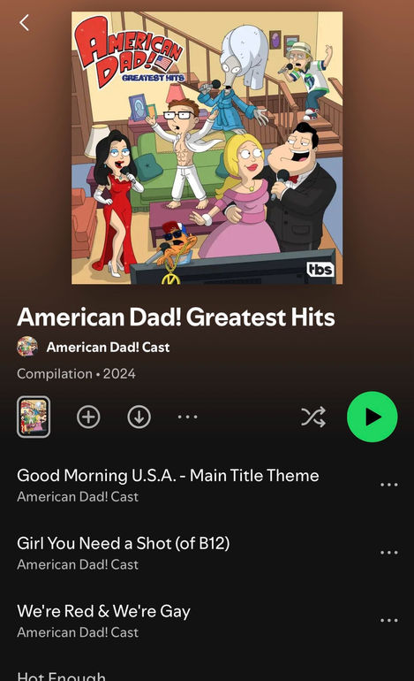Download the album with arrow icon
This screenshot has height=681, width=414.
[139, 417]
